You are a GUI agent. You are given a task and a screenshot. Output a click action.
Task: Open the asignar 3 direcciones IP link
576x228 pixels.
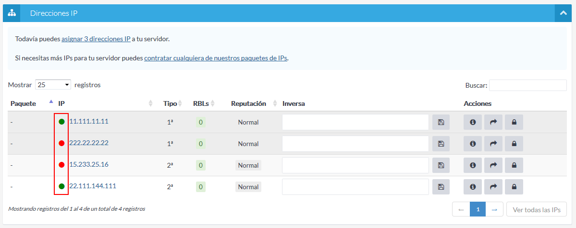click(x=96, y=39)
